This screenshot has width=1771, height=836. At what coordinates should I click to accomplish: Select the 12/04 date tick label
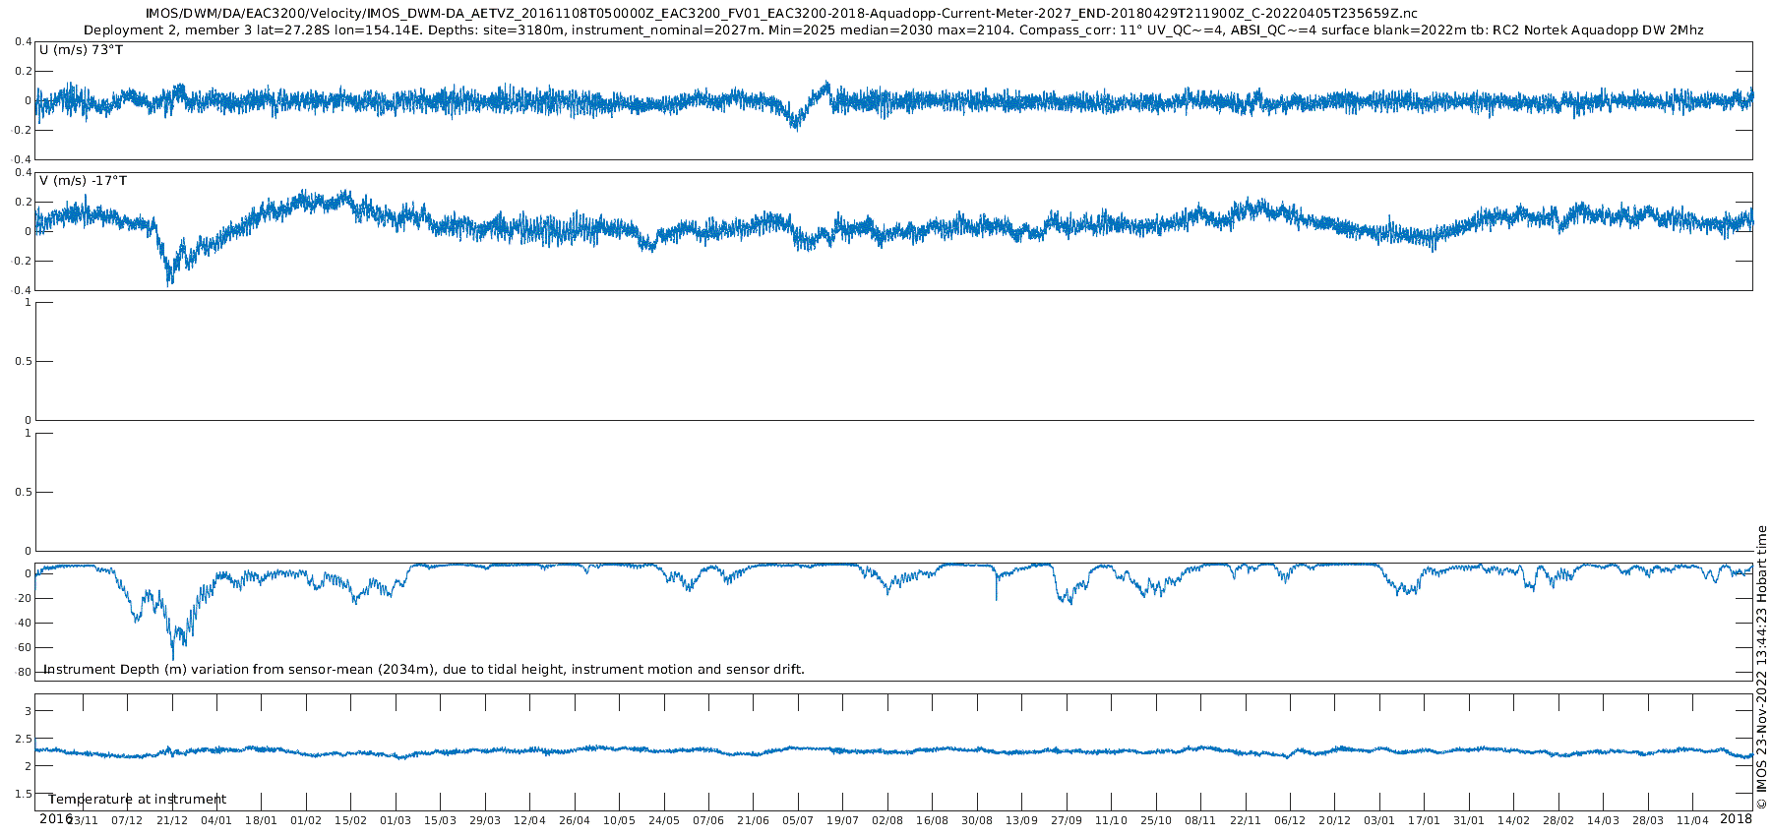click(529, 821)
